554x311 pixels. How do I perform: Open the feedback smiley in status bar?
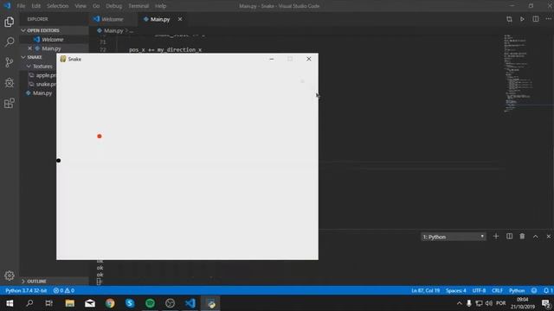click(x=534, y=290)
